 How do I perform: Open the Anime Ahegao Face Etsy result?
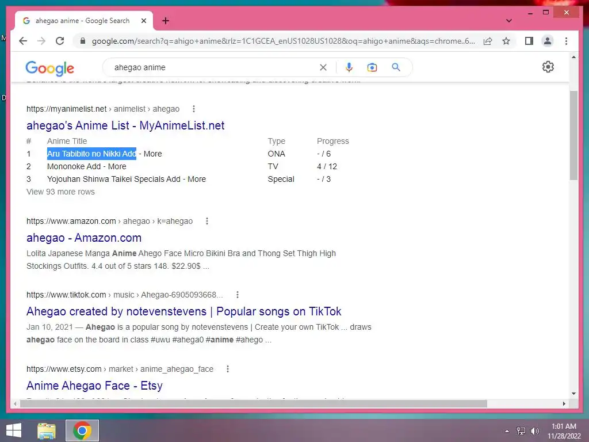coord(94,386)
